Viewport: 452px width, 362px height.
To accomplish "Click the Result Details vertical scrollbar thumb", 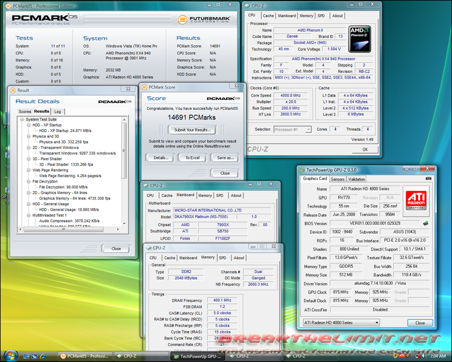I will [124, 151].
